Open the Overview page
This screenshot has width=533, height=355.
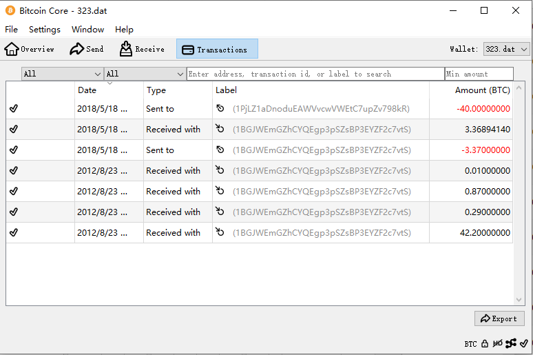[x=30, y=49]
